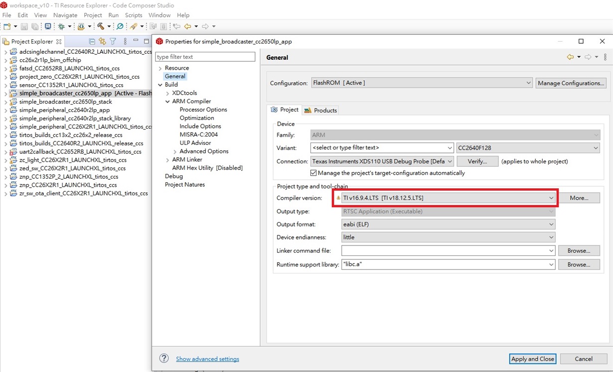This screenshot has width=613, height=372.
Task: Open the Project menu
Action: 93,15
